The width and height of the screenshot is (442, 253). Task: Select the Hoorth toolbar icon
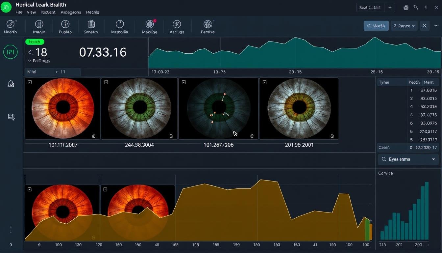[x=10, y=27]
